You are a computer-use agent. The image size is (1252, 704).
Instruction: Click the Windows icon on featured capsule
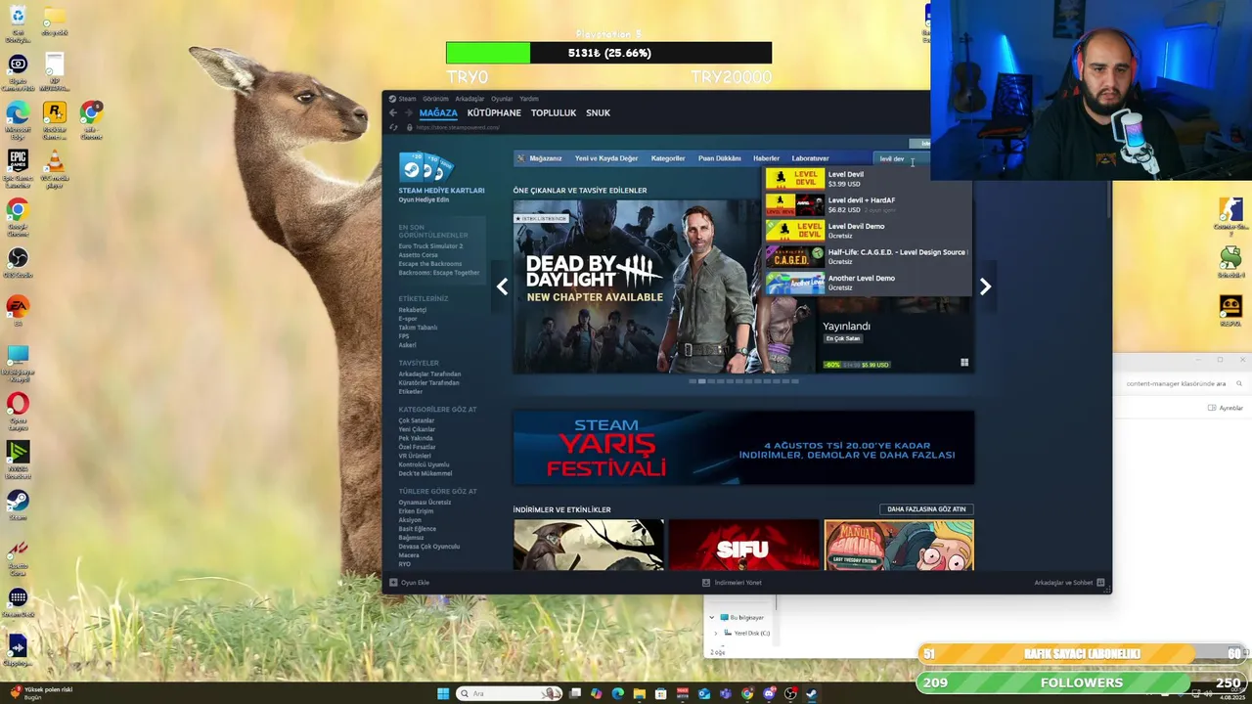click(x=964, y=363)
